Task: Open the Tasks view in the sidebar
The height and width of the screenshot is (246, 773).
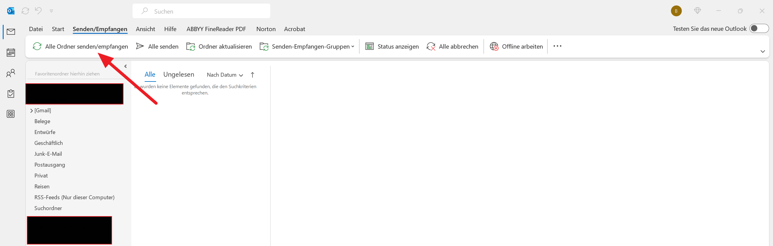Action: [11, 94]
